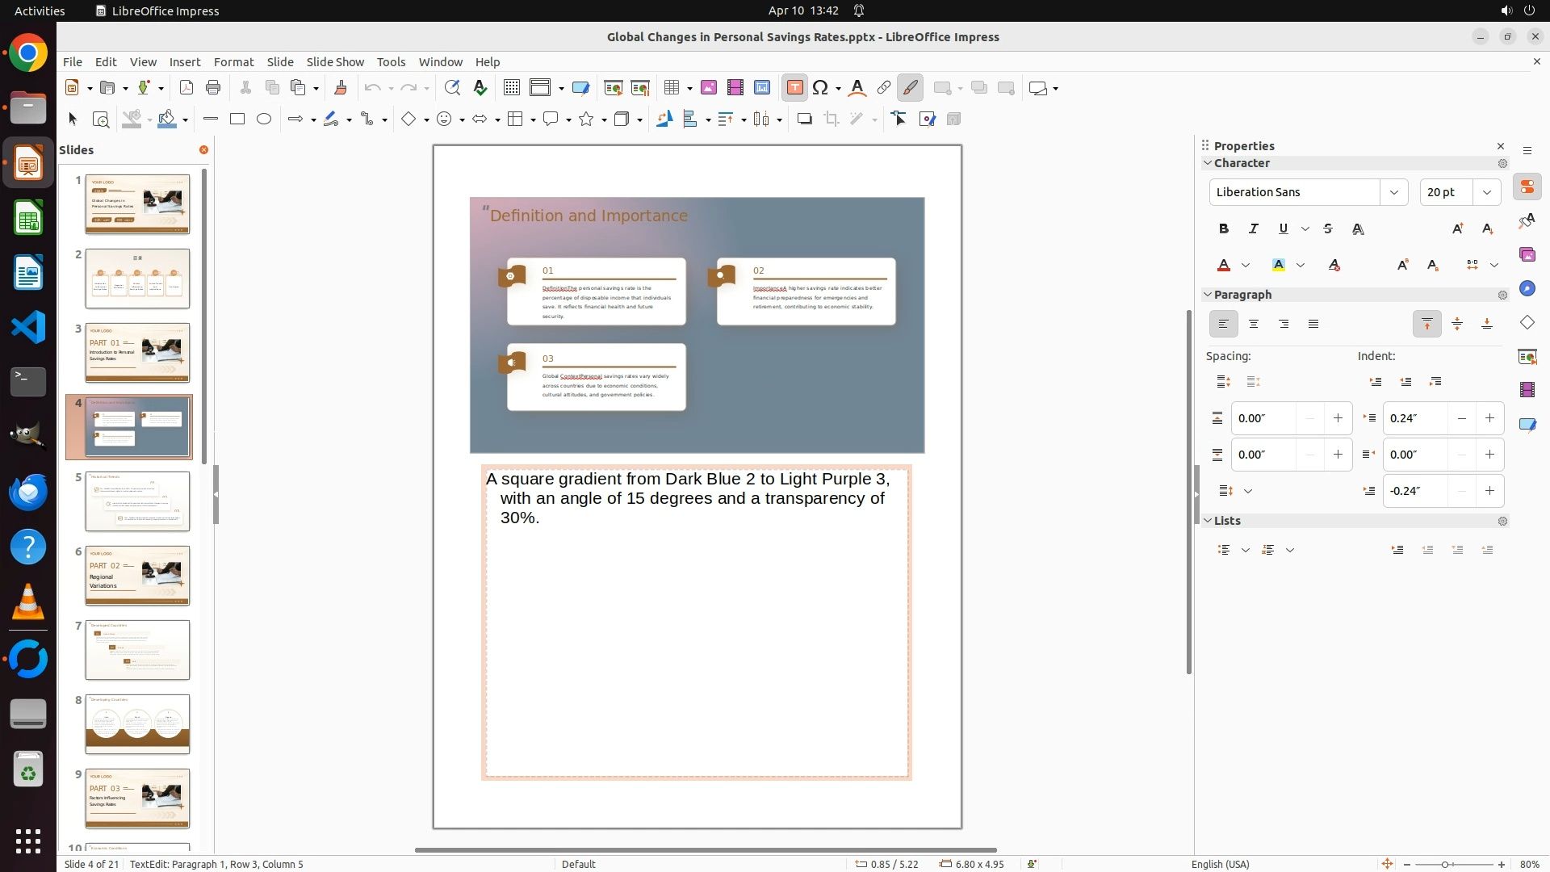The height and width of the screenshot is (872, 1550).
Task: Open sidebar Gallery panel icon
Action: (1527, 255)
